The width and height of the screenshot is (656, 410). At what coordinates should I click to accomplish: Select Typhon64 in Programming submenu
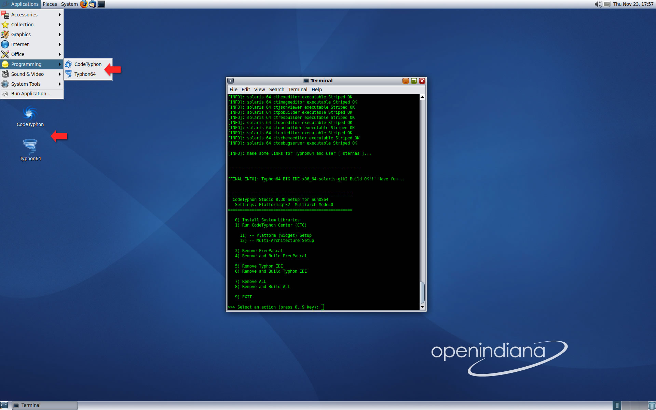click(88, 74)
